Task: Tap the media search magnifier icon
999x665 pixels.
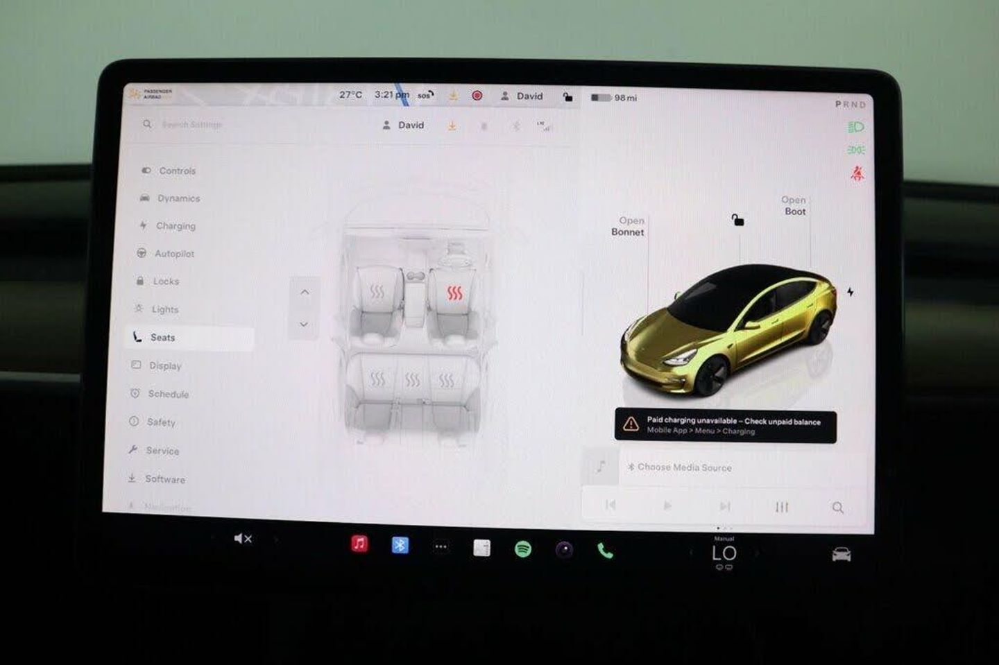Action: [838, 508]
